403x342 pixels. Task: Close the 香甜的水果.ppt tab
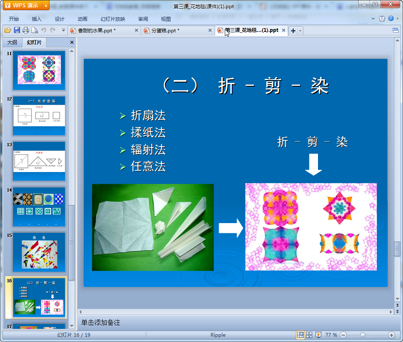pyautogui.click(x=137, y=30)
